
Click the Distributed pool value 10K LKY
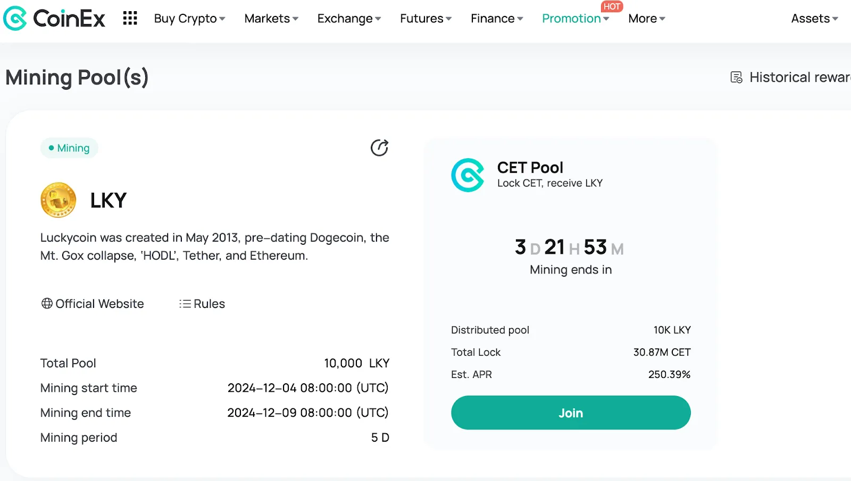click(672, 330)
